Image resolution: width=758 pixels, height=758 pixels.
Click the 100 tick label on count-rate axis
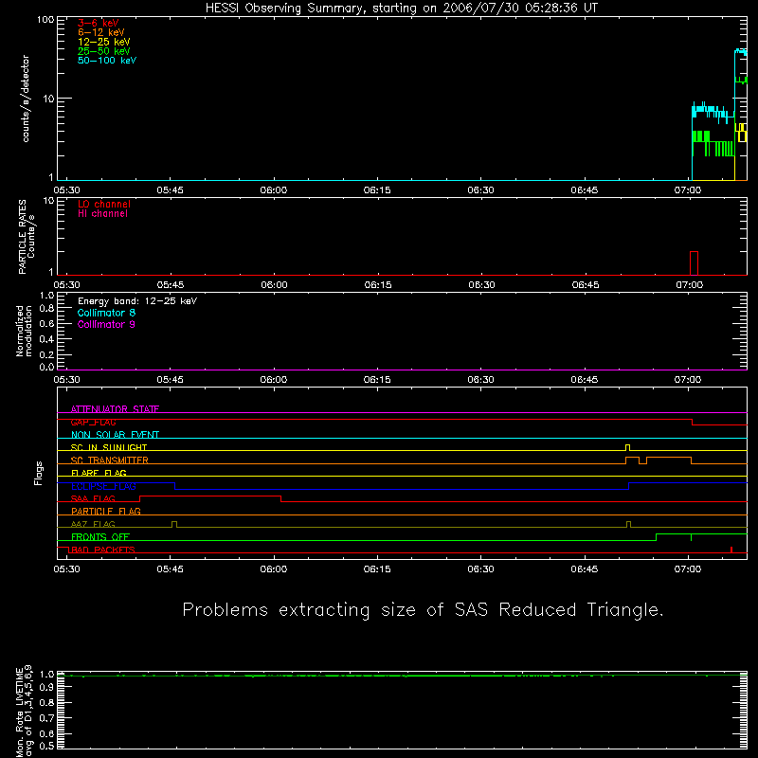(x=45, y=20)
